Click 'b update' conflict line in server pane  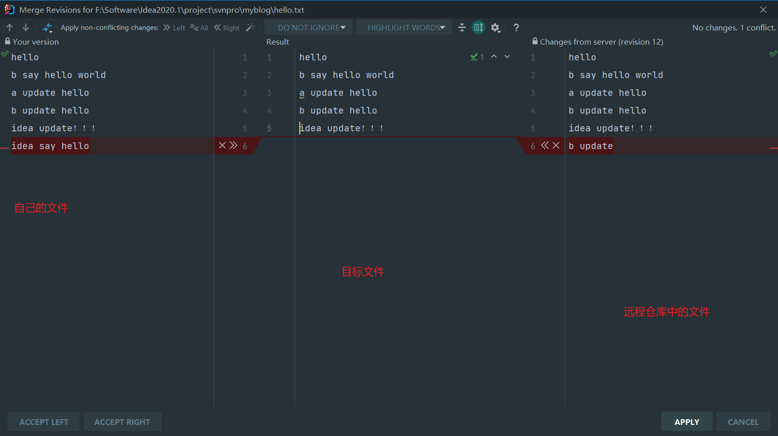(x=591, y=146)
